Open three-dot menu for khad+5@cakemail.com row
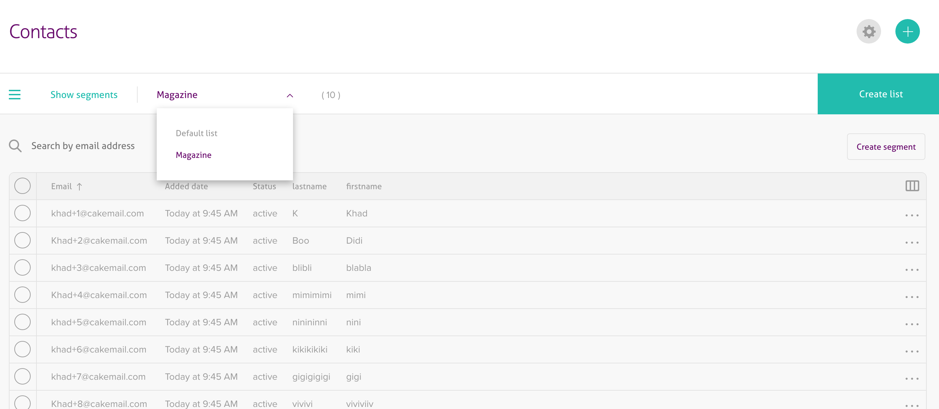Viewport: 939px width, 409px height. [912, 324]
